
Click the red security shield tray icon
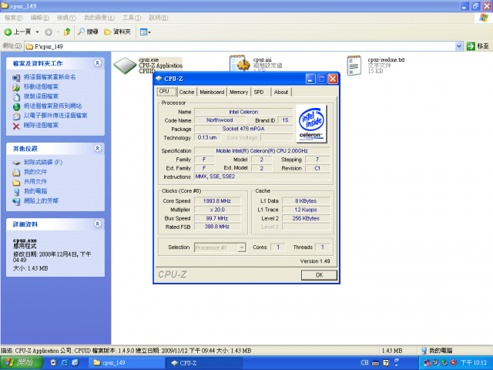tap(453, 363)
